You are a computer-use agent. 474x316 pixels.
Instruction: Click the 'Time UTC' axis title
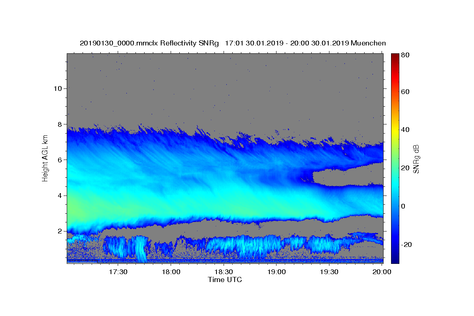coord(225,280)
